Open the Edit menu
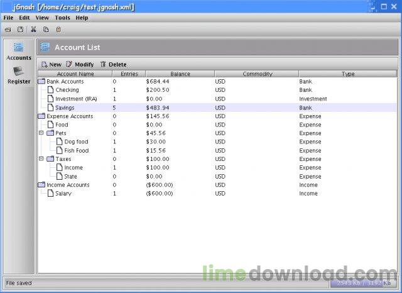The height and width of the screenshot is (293, 402). (x=24, y=18)
